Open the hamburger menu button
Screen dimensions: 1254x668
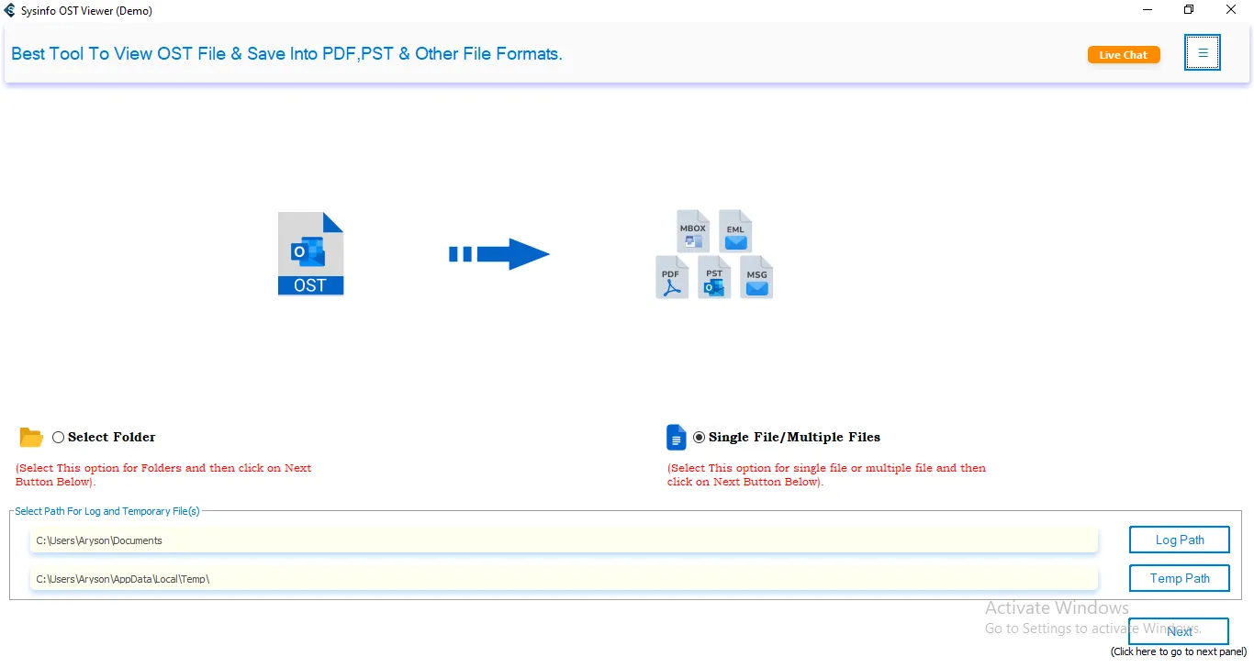pyautogui.click(x=1203, y=53)
